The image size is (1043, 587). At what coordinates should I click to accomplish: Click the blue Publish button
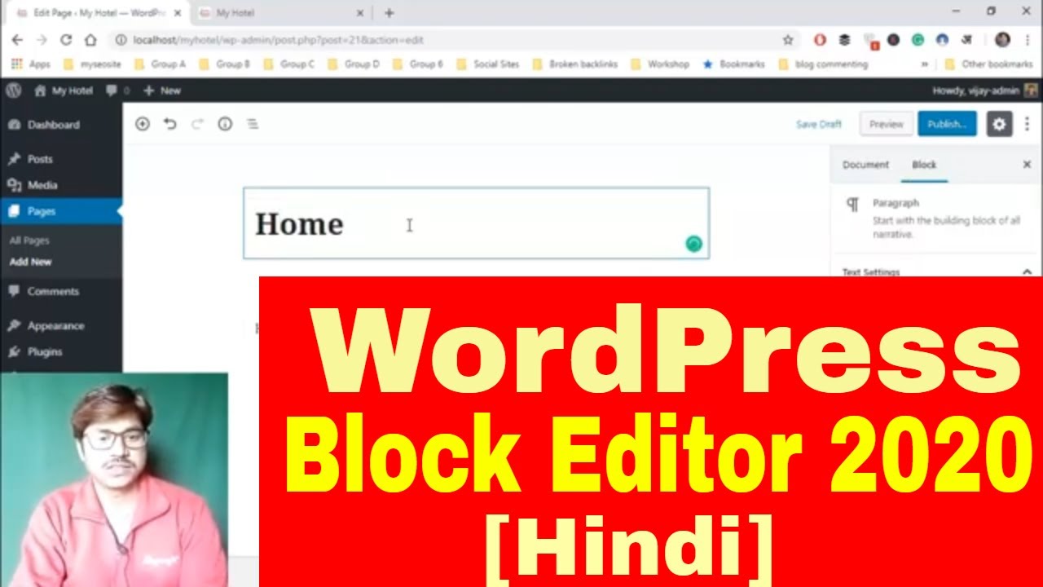947,124
